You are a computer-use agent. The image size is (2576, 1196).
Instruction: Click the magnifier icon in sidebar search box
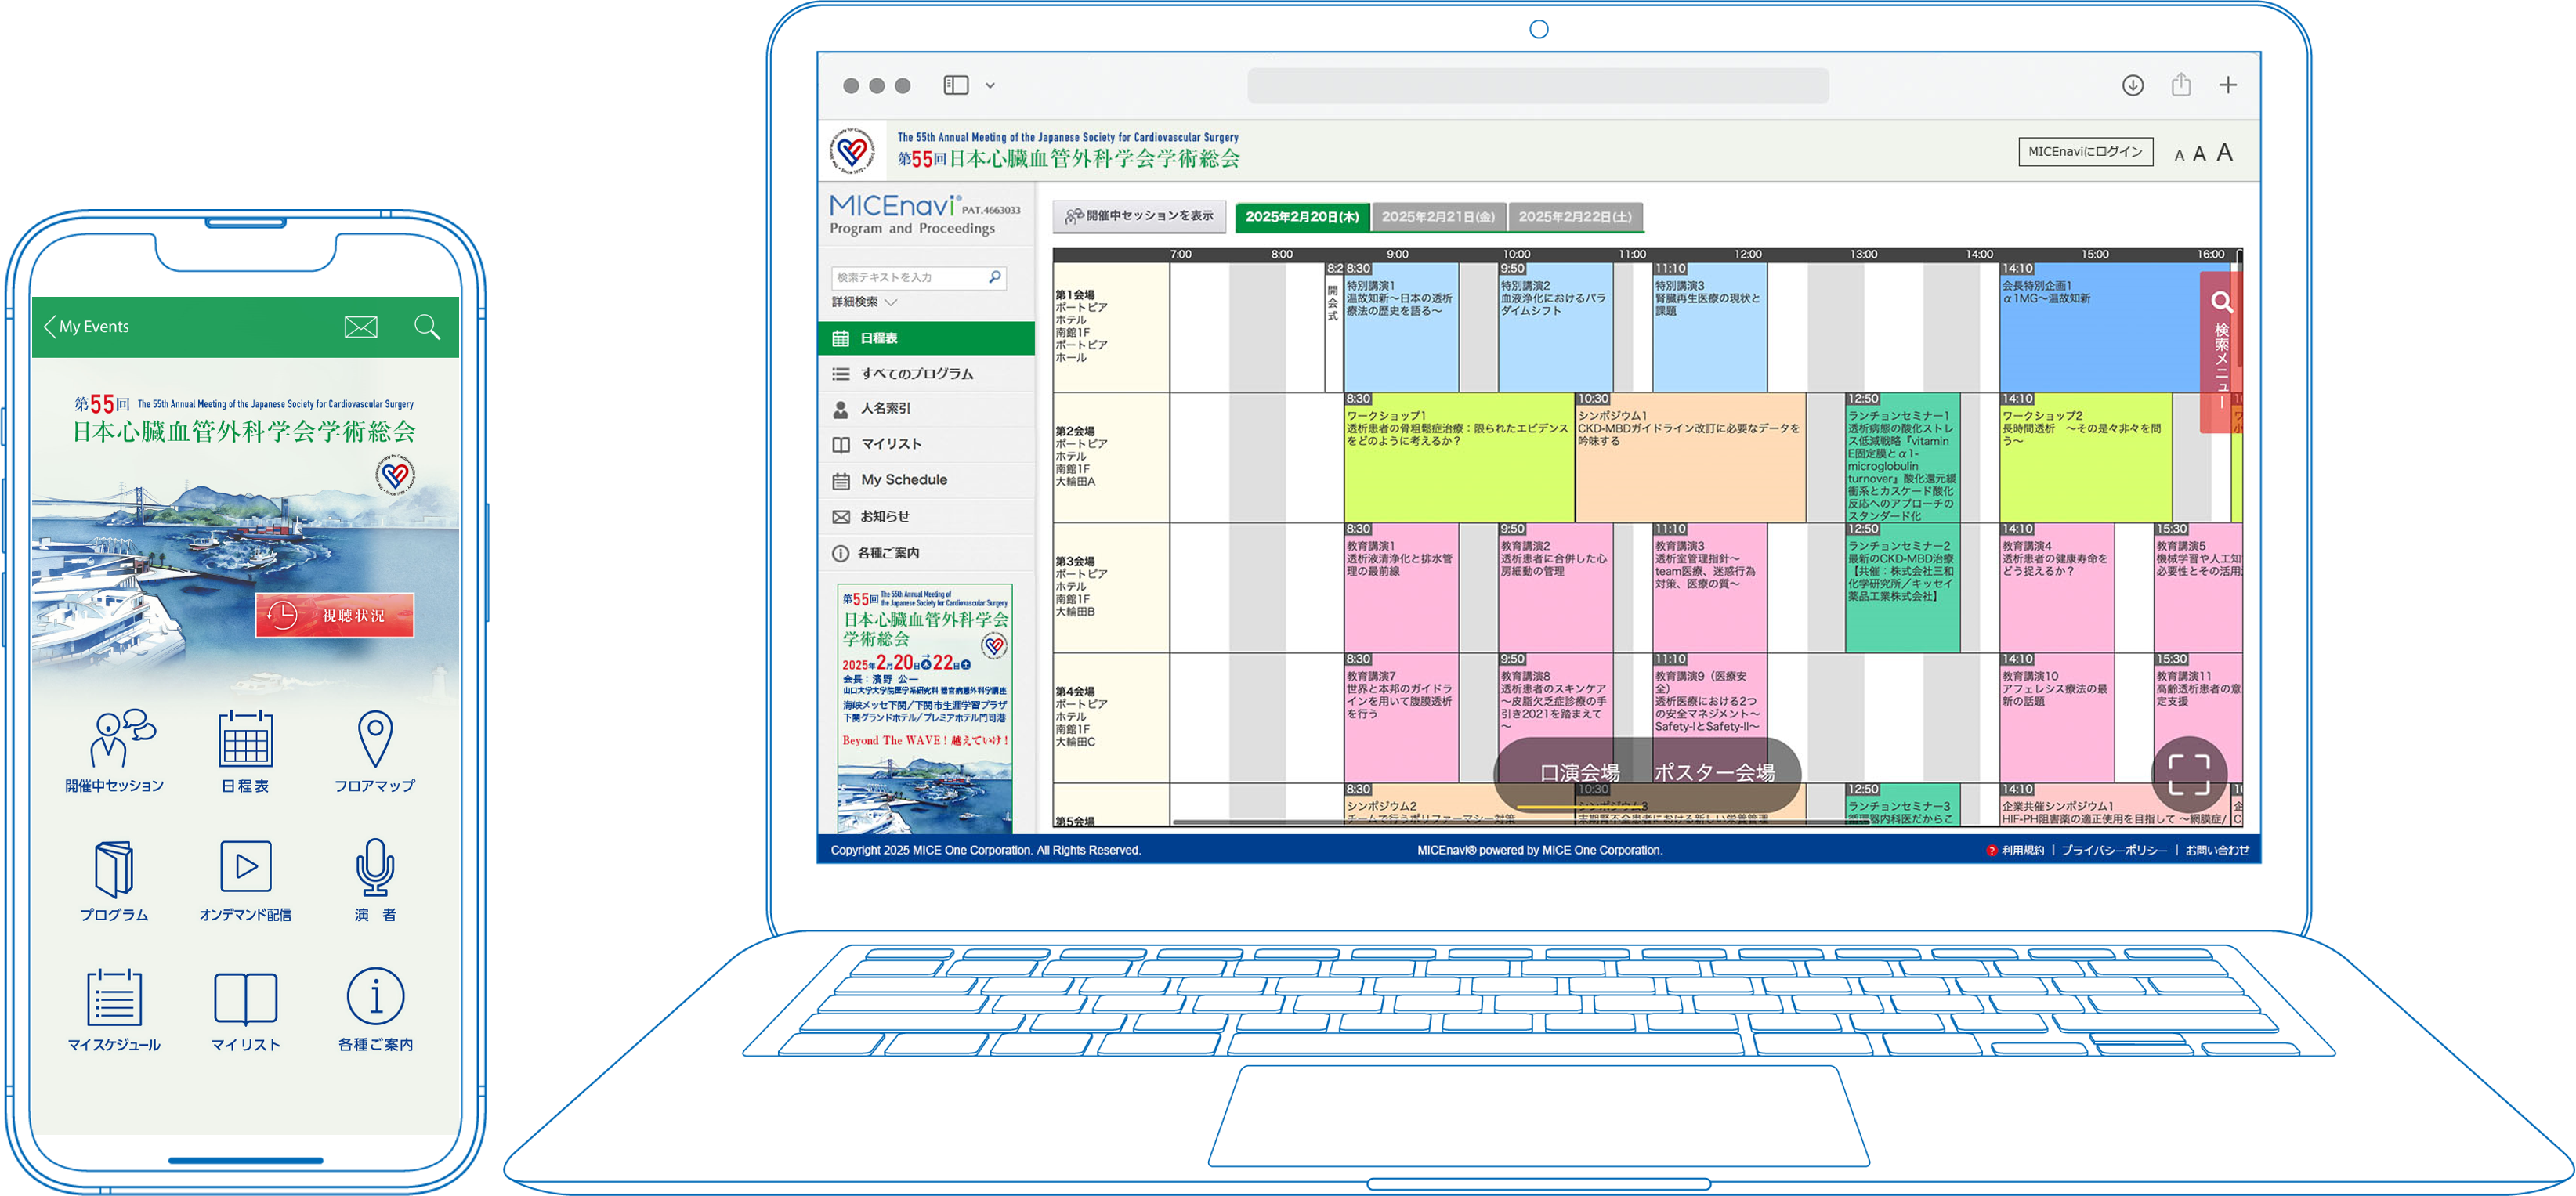(995, 277)
